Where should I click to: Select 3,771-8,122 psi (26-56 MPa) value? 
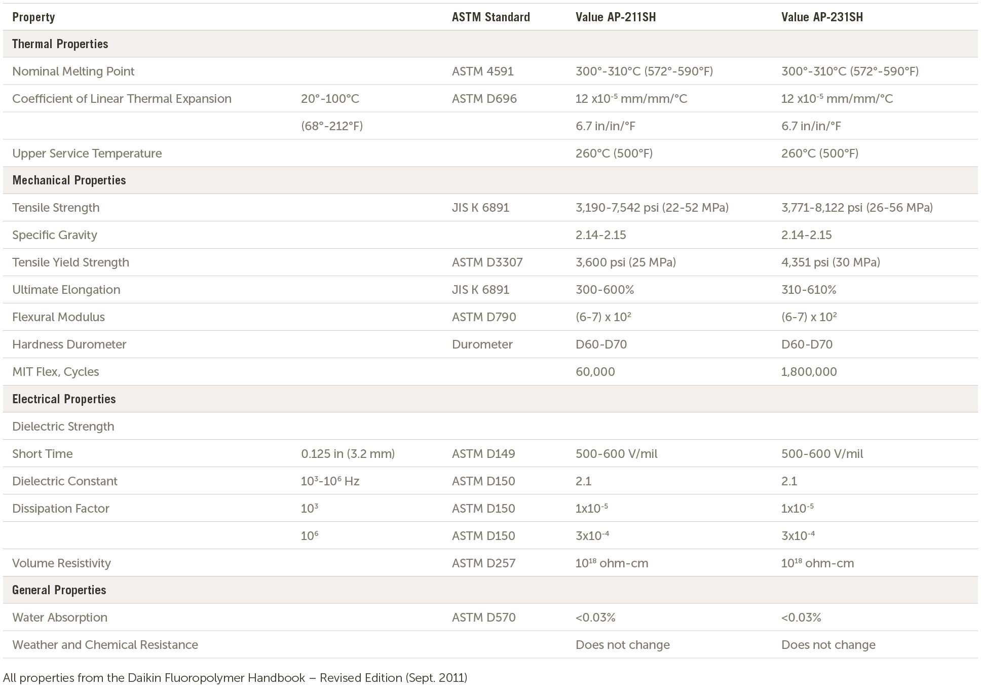coord(857,208)
